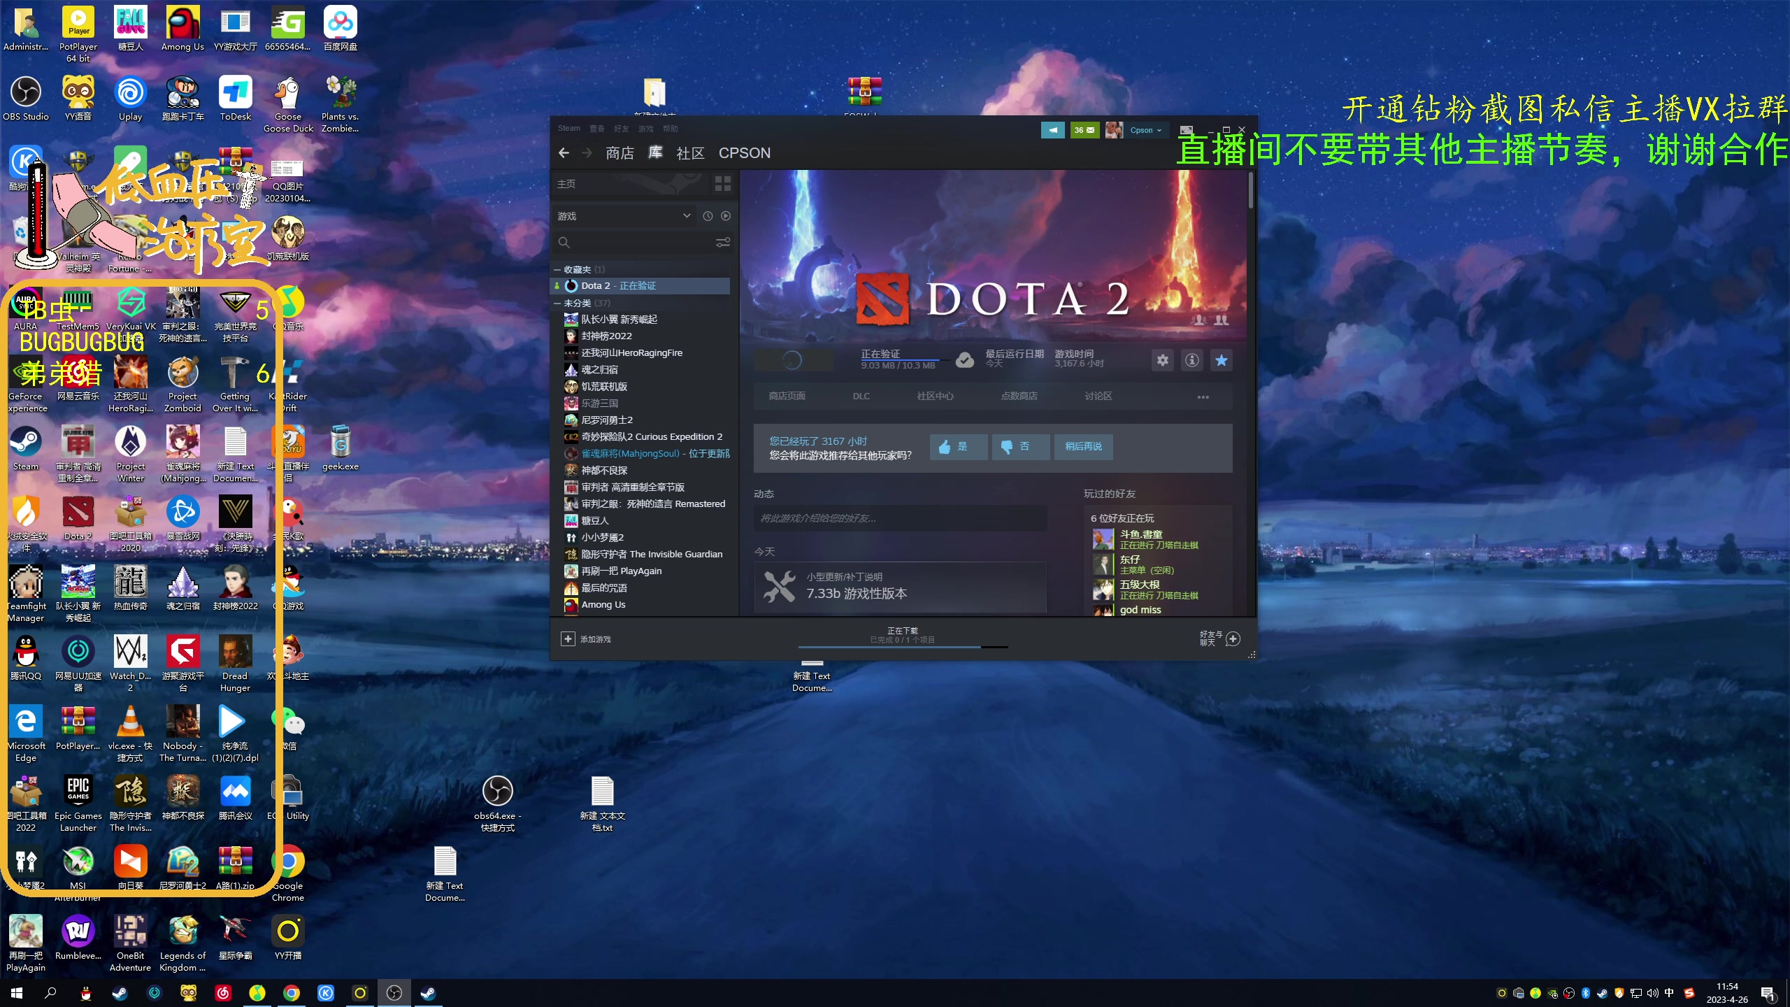
Task: Expand the Cpson account dropdown
Action: [x=1146, y=130]
